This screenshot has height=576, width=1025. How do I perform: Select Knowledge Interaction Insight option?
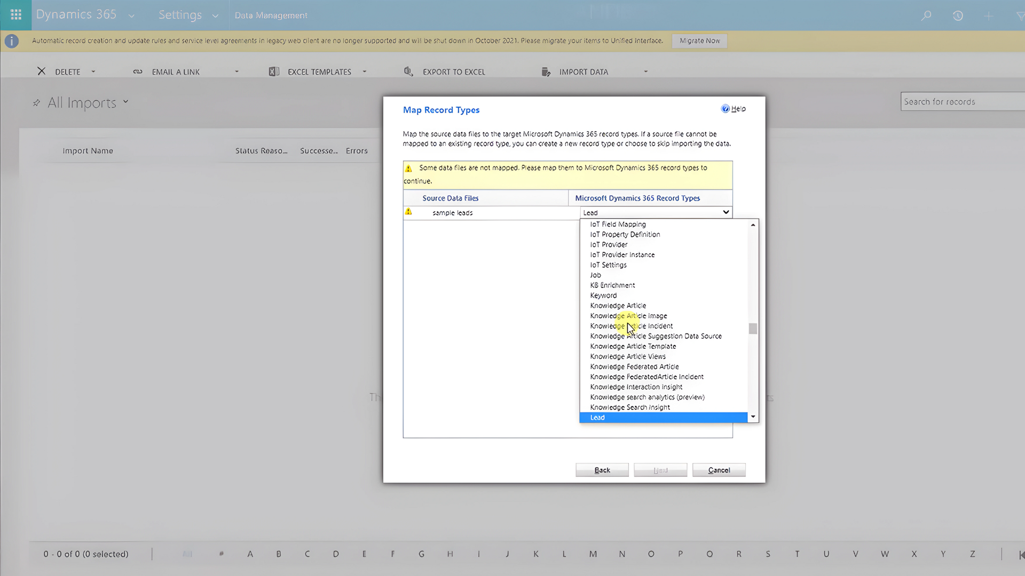(636, 387)
